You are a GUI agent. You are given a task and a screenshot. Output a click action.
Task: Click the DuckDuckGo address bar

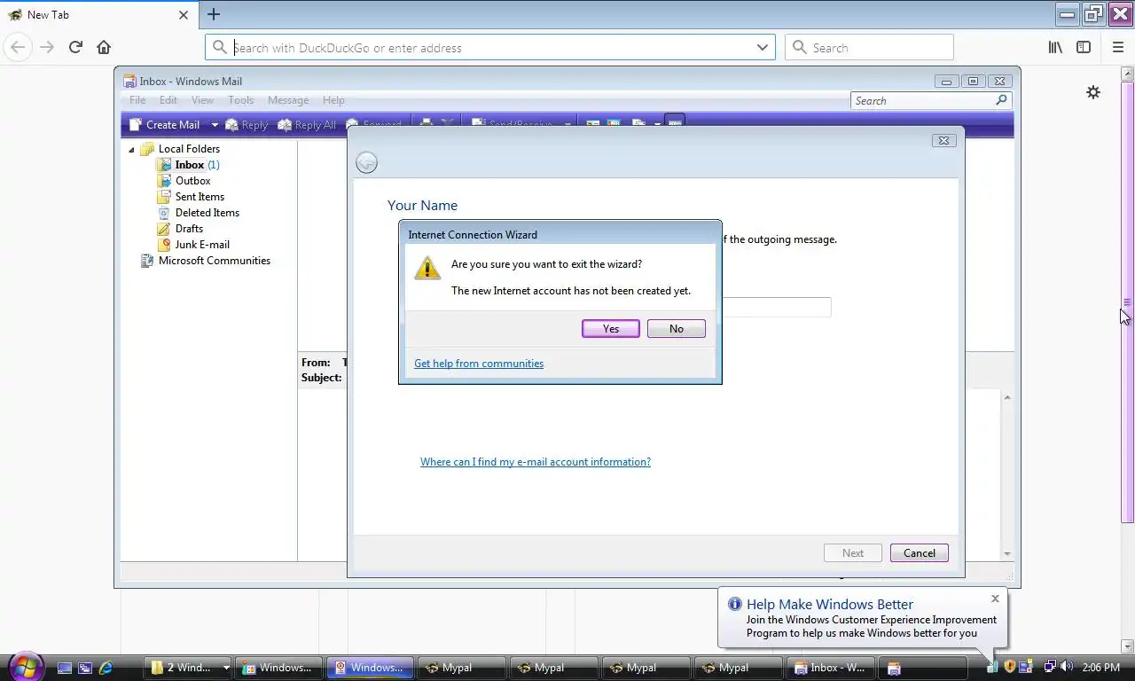pyautogui.click(x=490, y=48)
